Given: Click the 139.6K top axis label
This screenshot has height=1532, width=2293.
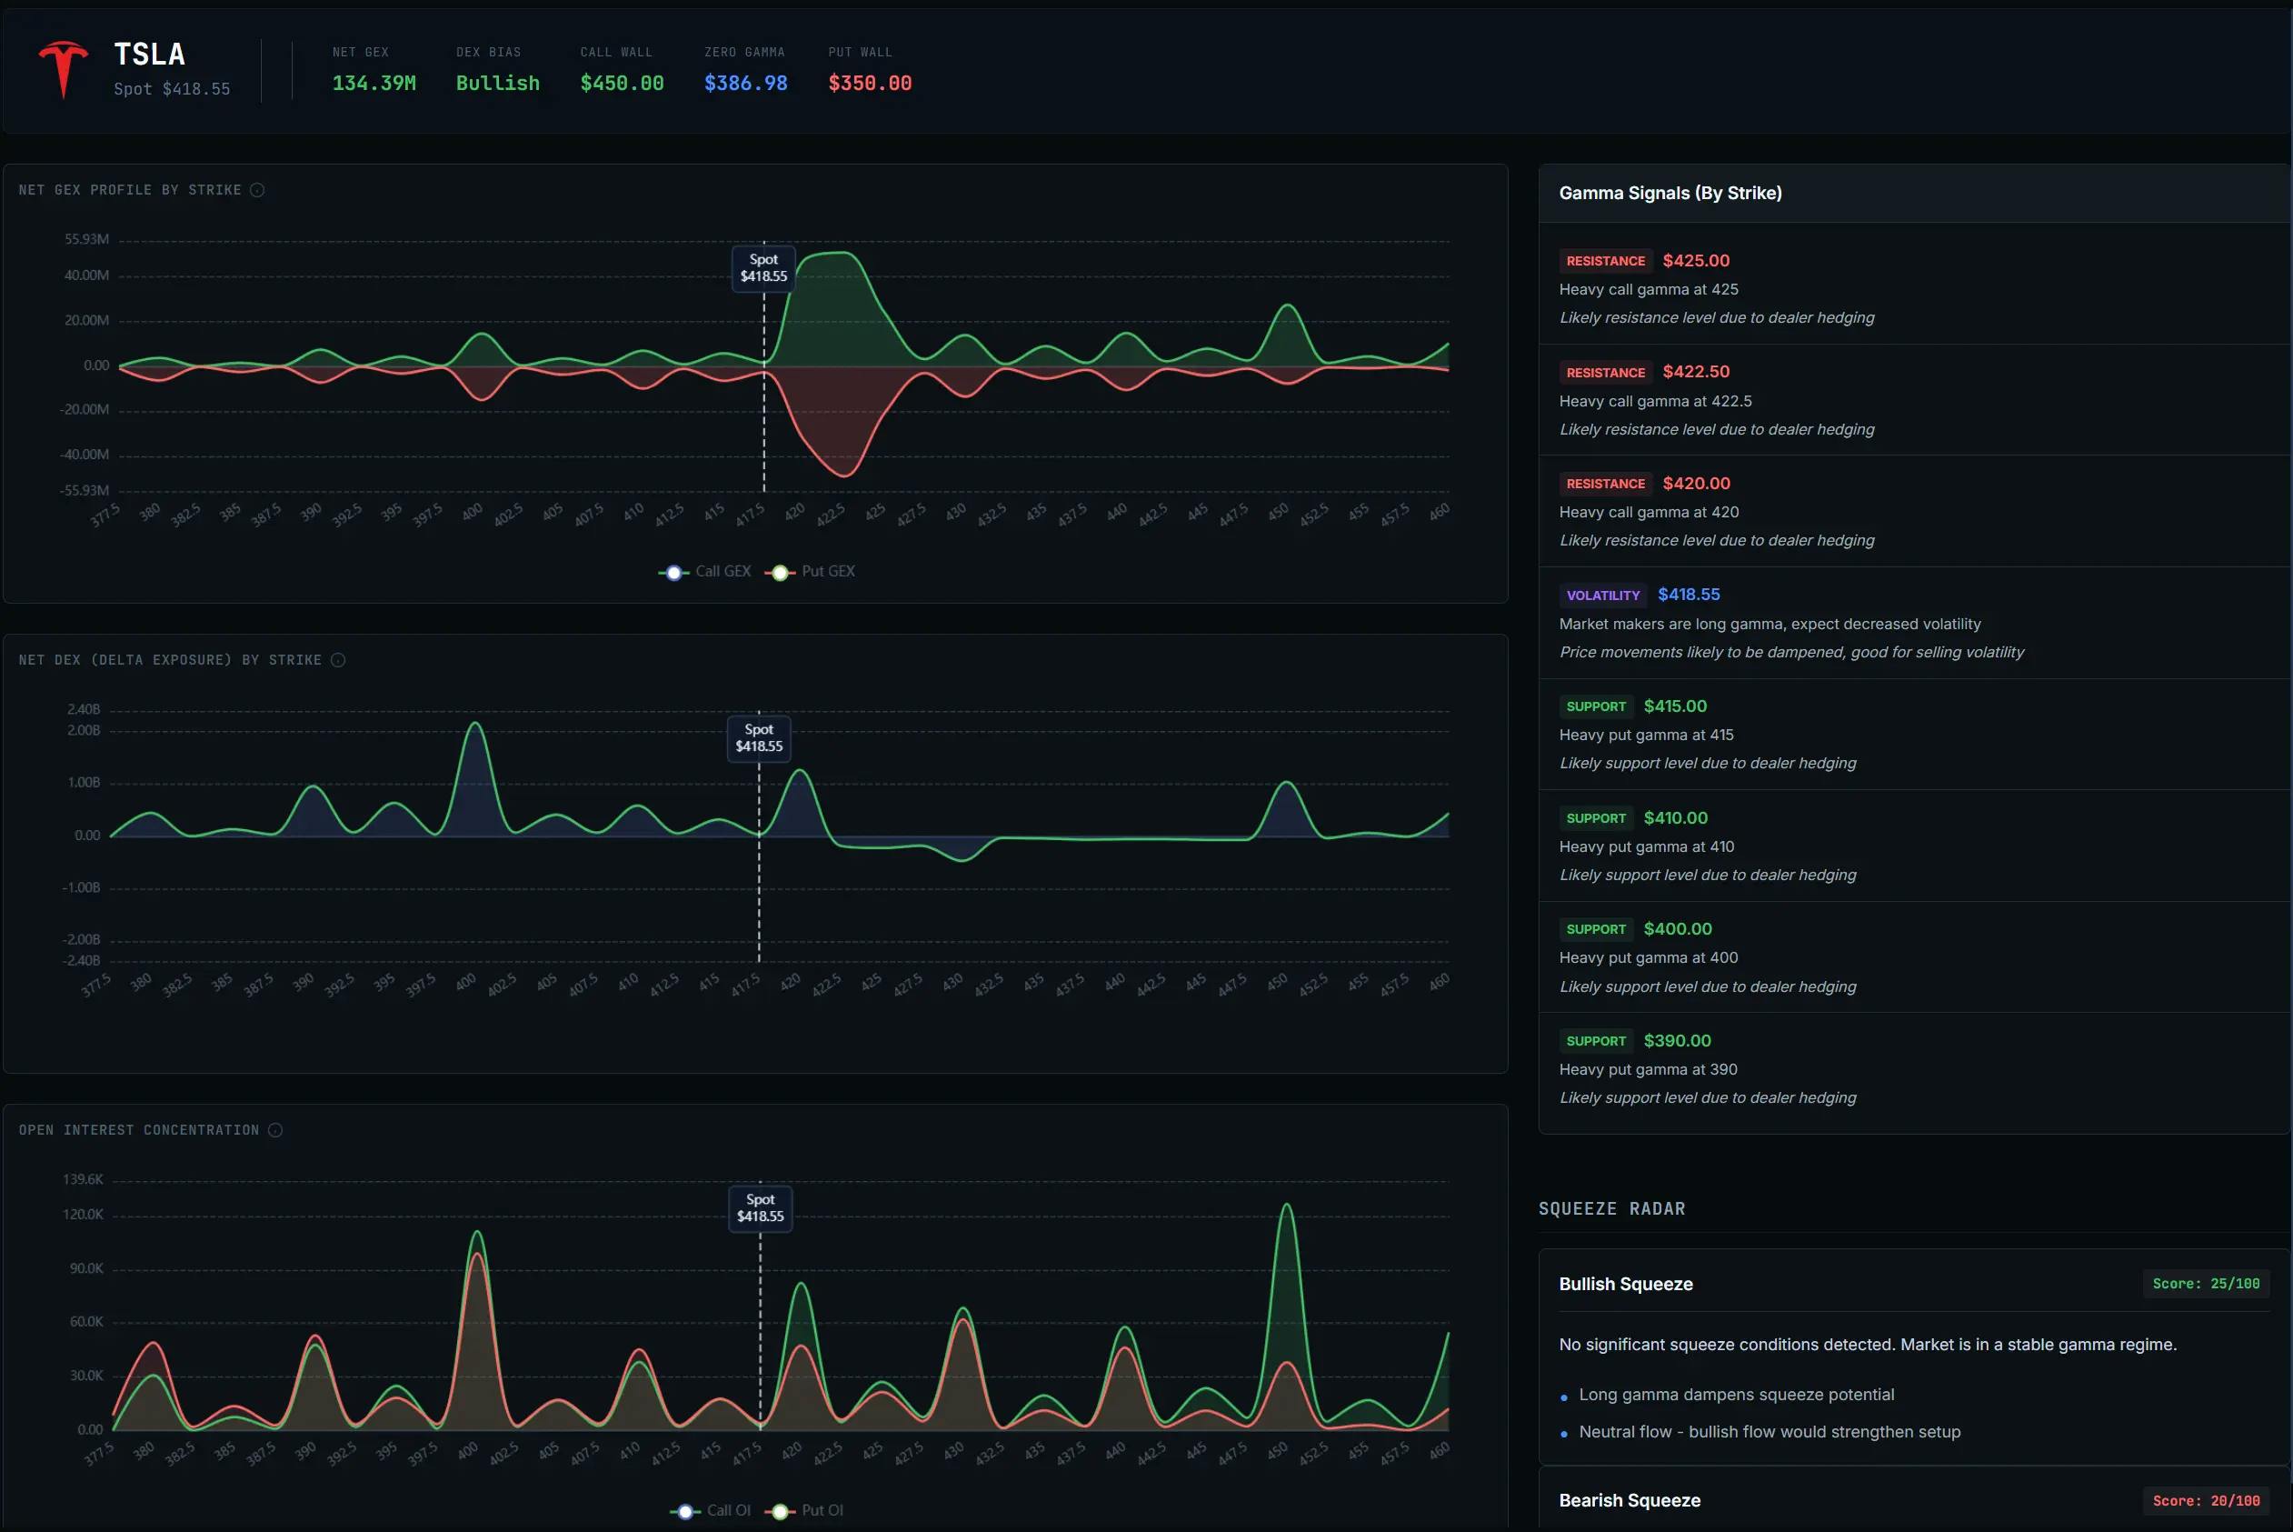Looking at the screenshot, I should (83, 1179).
